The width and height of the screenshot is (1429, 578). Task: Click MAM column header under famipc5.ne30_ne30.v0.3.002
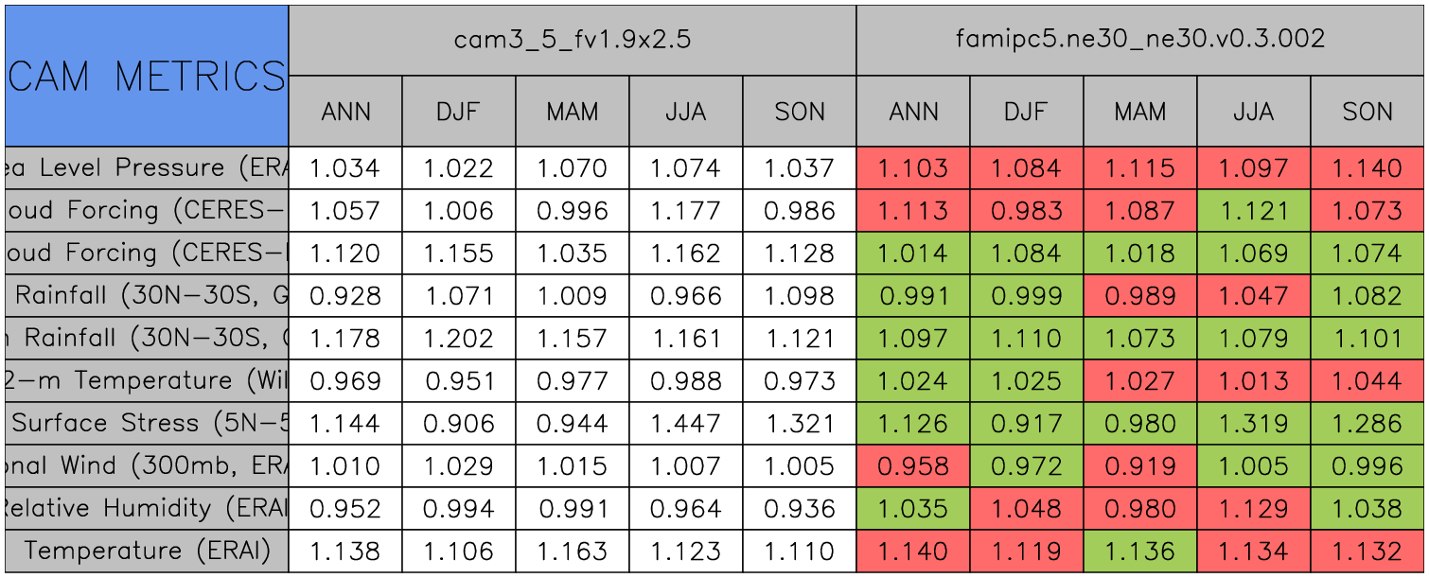(x=1139, y=112)
